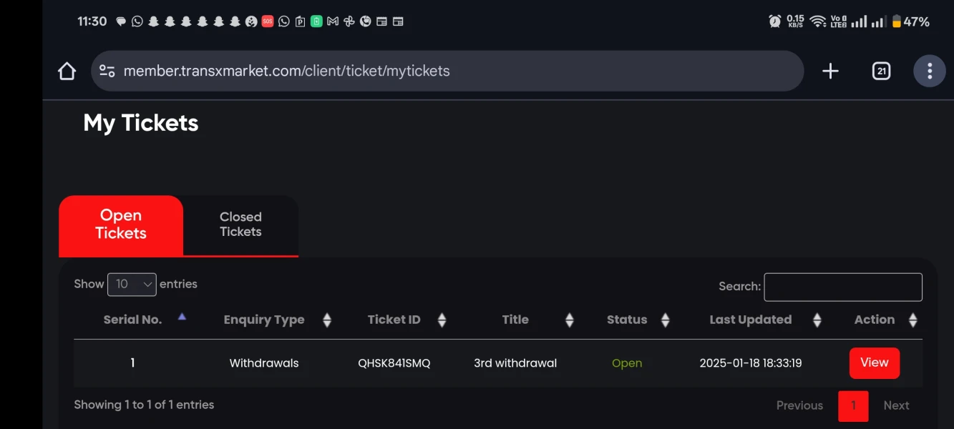Open the tab switcher showing 21 tabs
Screen dimensions: 954x429
click(881, 71)
